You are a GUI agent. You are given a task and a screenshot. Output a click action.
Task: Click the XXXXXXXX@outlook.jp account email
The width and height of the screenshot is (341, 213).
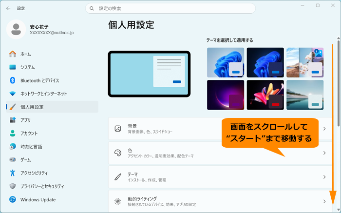52,33
